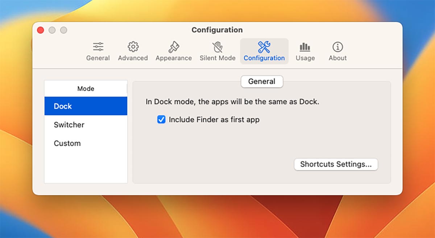Open the Advanced gear icon

133,47
